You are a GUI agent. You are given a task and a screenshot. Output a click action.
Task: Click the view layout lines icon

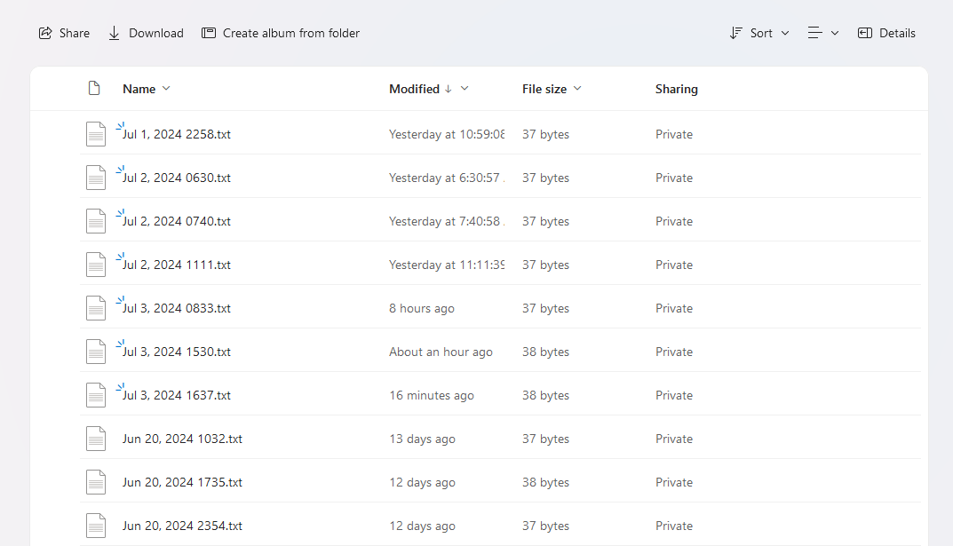(815, 33)
